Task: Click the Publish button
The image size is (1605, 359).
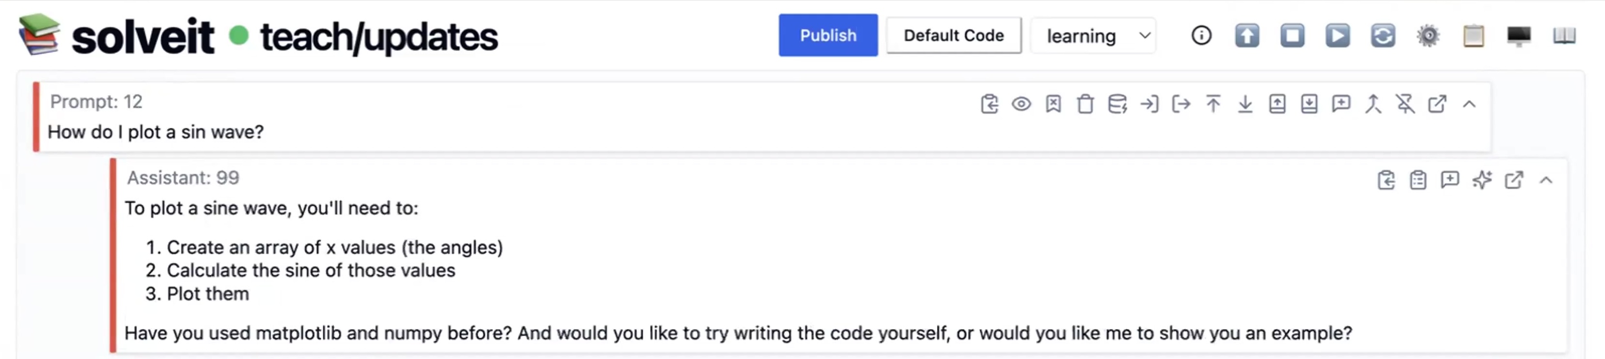Action: click(827, 35)
